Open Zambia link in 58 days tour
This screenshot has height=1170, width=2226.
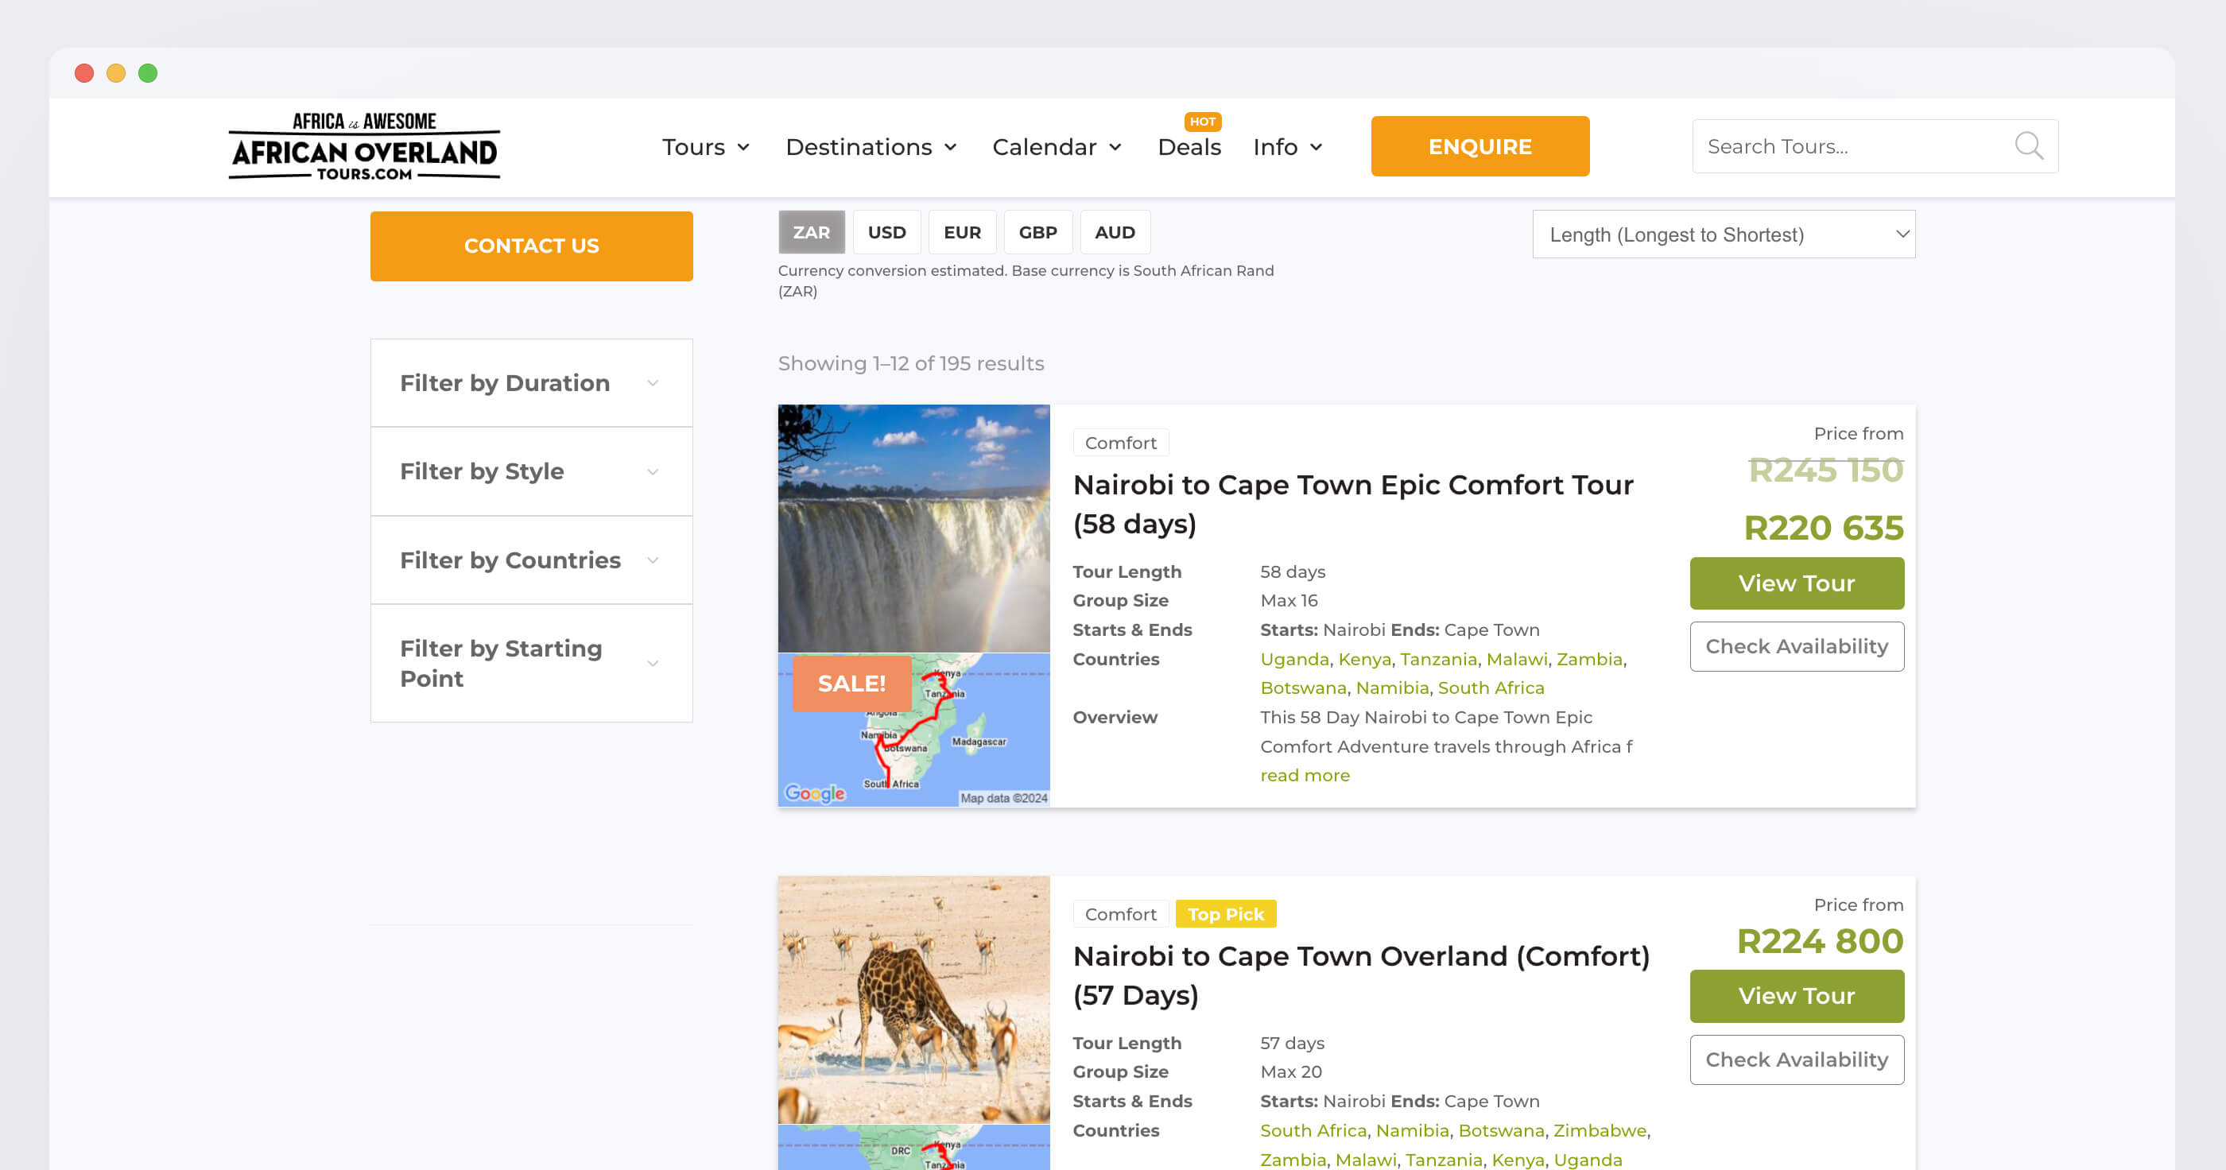click(x=1589, y=659)
